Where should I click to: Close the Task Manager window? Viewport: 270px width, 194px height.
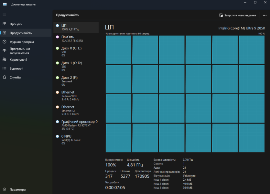click(265, 2)
